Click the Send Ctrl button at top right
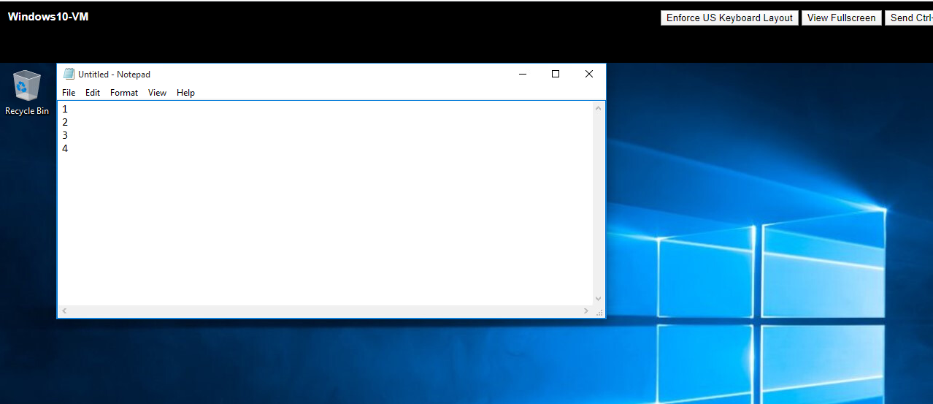The width and height of the screenshot is (933, 404). point(909,18)
